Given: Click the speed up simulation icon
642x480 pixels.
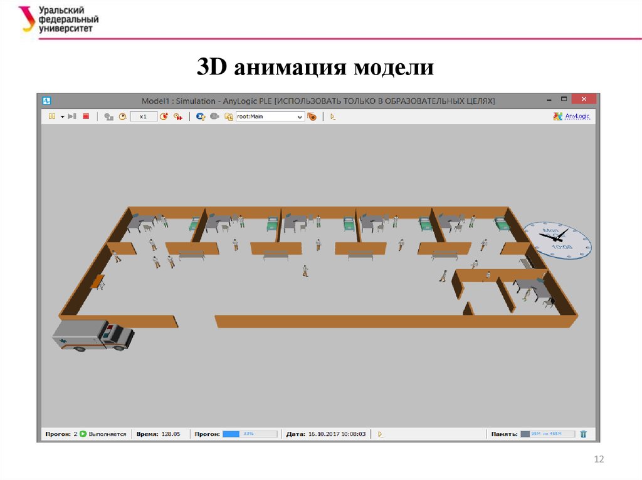Looking at the screenshot, I should tap(164, 116).
